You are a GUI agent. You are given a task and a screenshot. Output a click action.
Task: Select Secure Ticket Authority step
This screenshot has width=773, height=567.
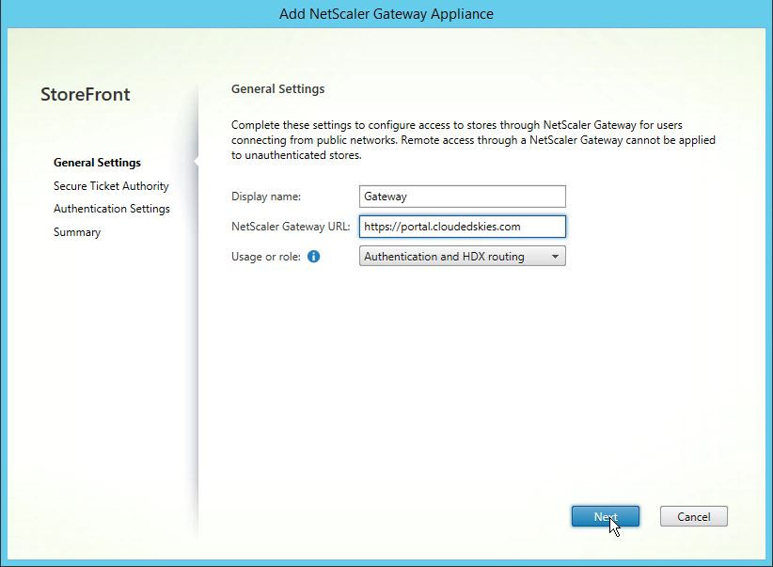pyautogui.click(x=111, y=186)
